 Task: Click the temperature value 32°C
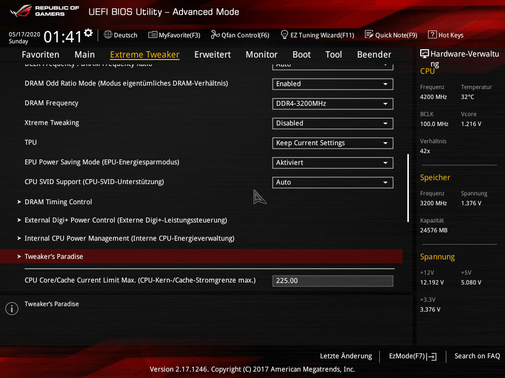pyautogui.click(x=468, y=97)
